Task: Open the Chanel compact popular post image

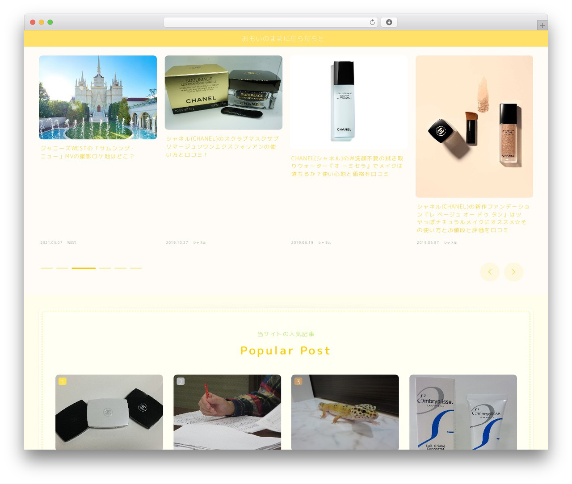Action: [x=109, y=412]
